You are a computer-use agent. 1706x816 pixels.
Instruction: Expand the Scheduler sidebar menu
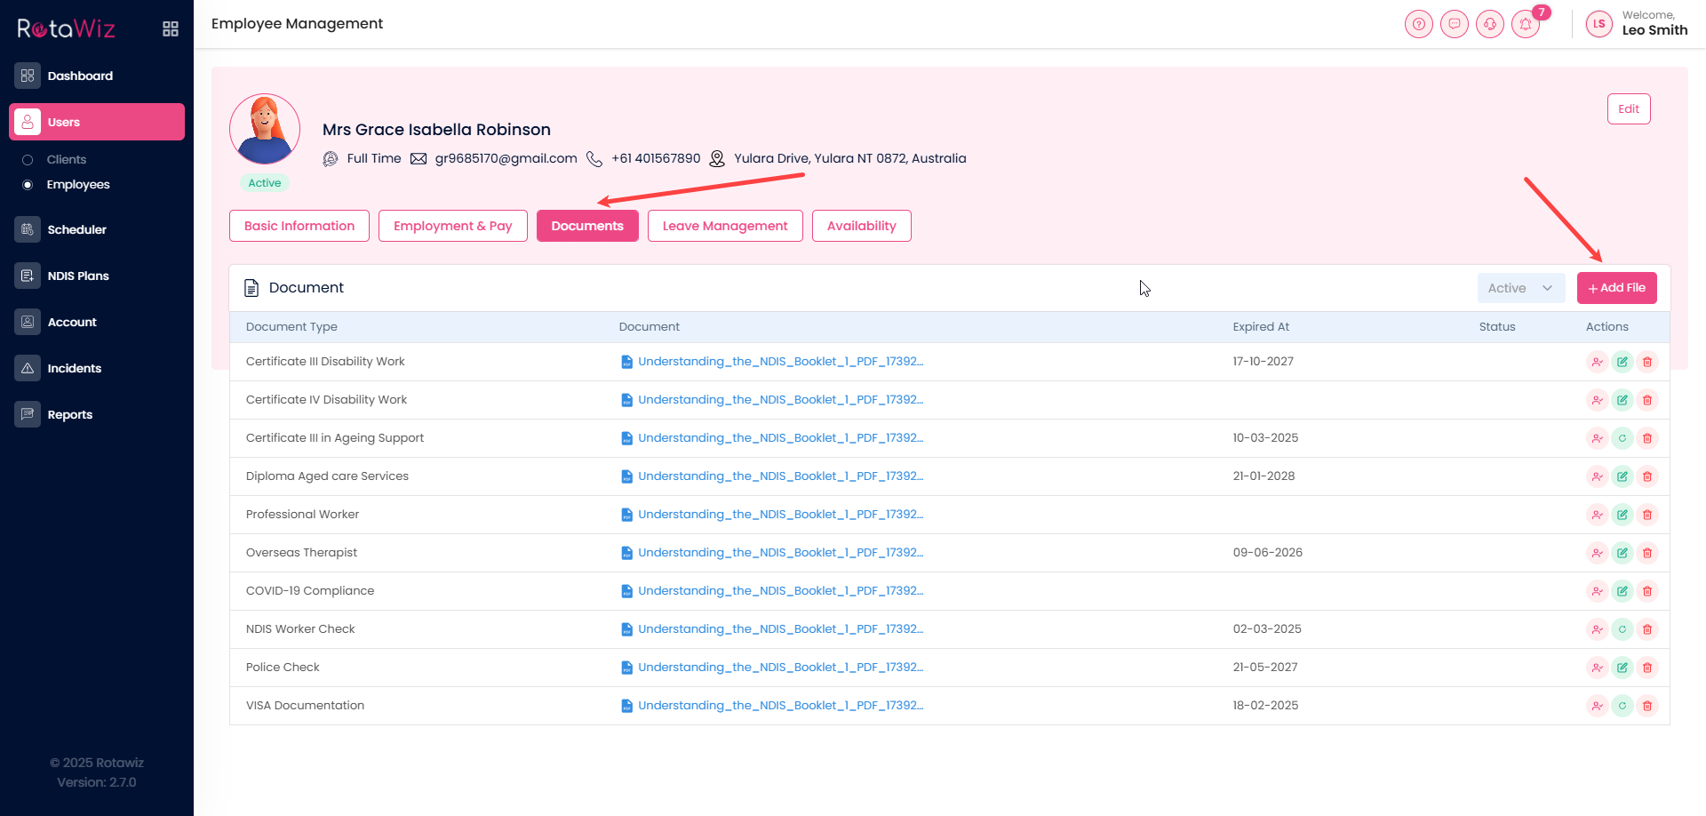pyautogui.click(x=76, y=229)
